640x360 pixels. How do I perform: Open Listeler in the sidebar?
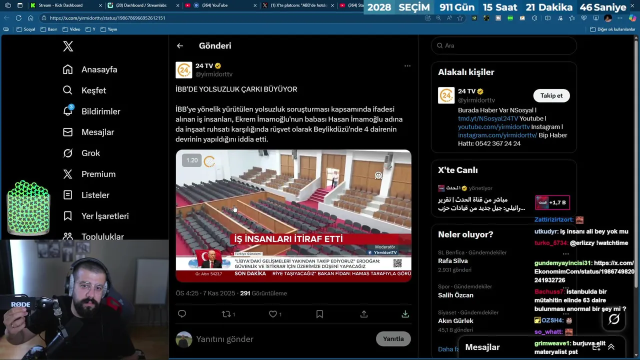[86, 195]
